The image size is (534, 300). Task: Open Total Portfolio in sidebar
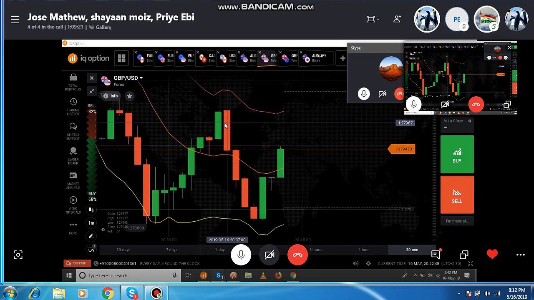(x=73, y=82)
